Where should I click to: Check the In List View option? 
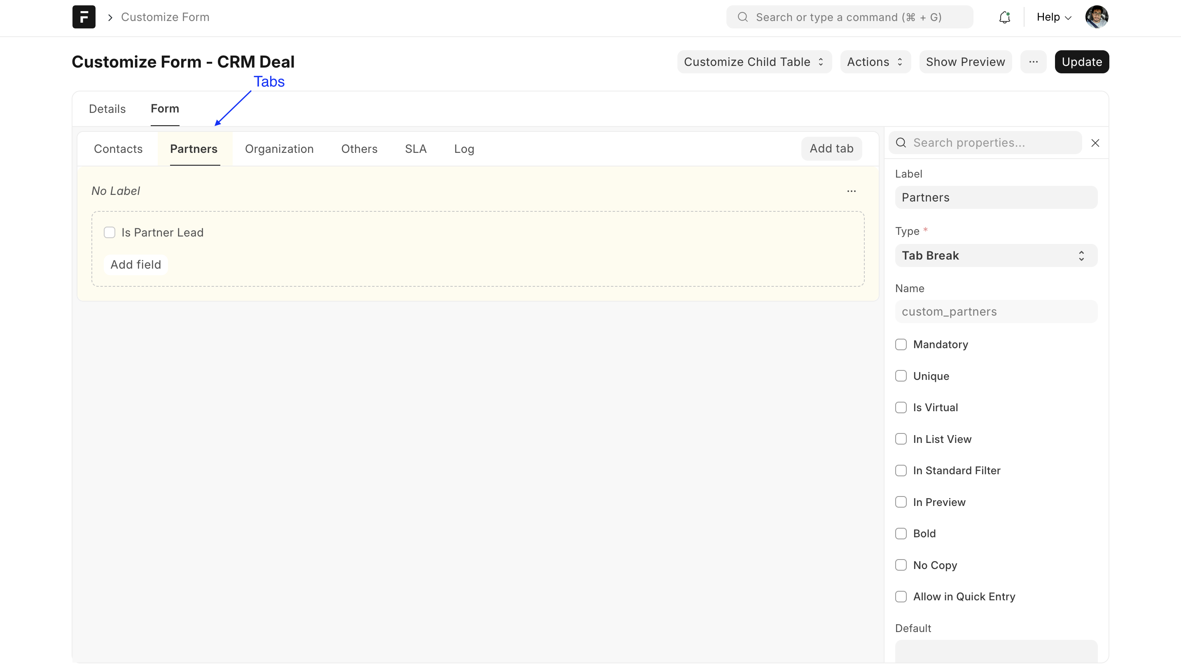[901, 439]
